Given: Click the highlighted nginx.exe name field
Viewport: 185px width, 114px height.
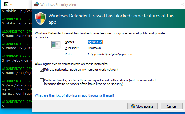Looking at the screenshot, I should 95,42.
